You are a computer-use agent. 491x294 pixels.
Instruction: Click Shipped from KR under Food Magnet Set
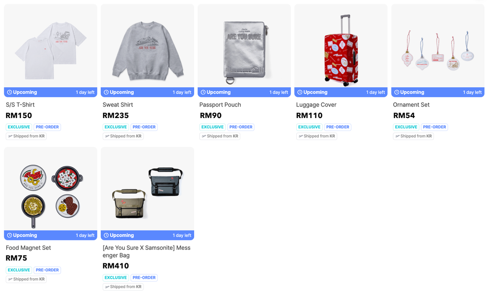coord(26,279)
